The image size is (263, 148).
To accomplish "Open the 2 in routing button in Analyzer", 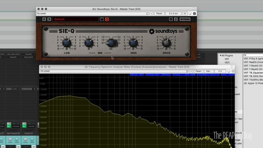I will (x=220, y=71).
